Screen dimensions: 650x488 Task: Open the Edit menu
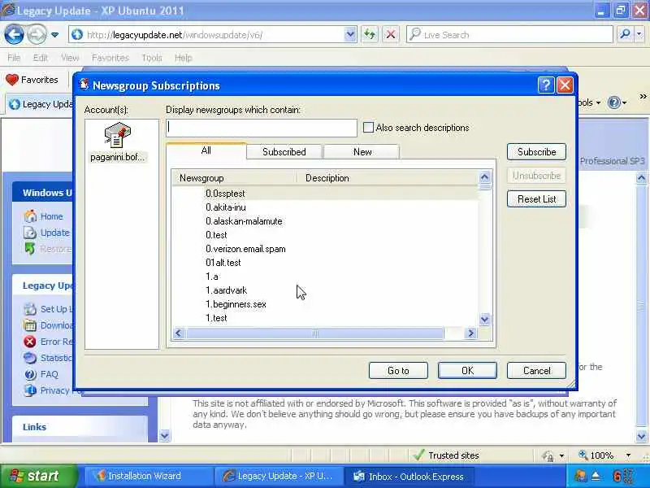click(x=40, y=58)
